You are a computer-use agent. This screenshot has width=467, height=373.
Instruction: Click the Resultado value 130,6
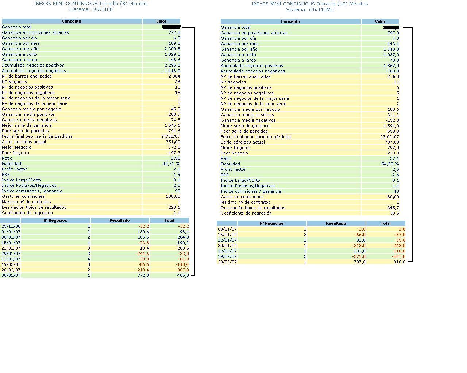coord(143,232)
